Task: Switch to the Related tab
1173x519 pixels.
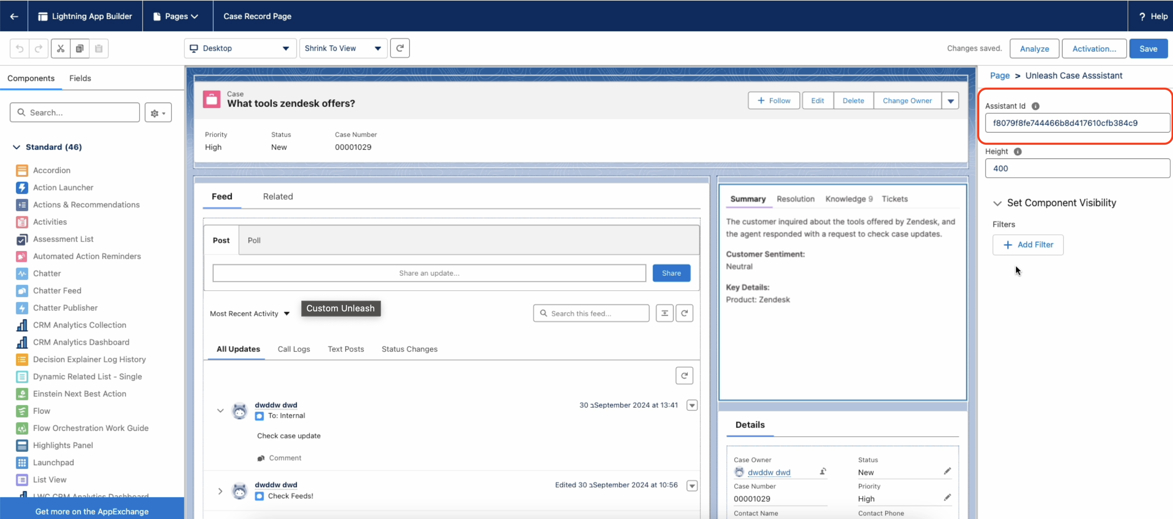Action: coord(278,196)
